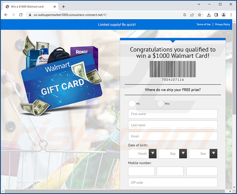Click the barcode number 7004207116
The width and height of the screenshot is (237, 194).
(173, 80)
